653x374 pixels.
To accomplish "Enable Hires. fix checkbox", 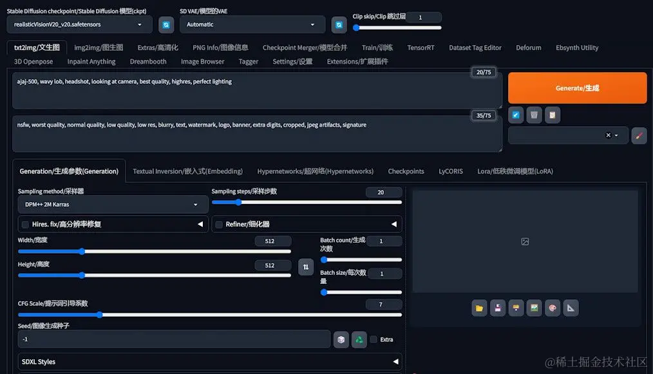I will 25,225.
